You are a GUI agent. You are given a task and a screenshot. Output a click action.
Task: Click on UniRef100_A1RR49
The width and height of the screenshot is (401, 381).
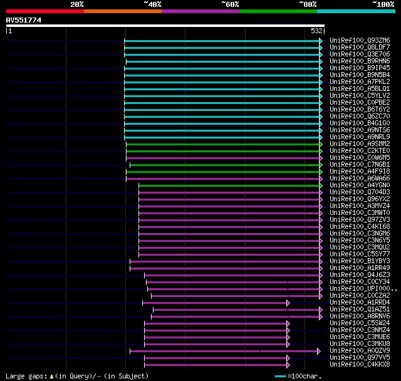coord(360,268)
